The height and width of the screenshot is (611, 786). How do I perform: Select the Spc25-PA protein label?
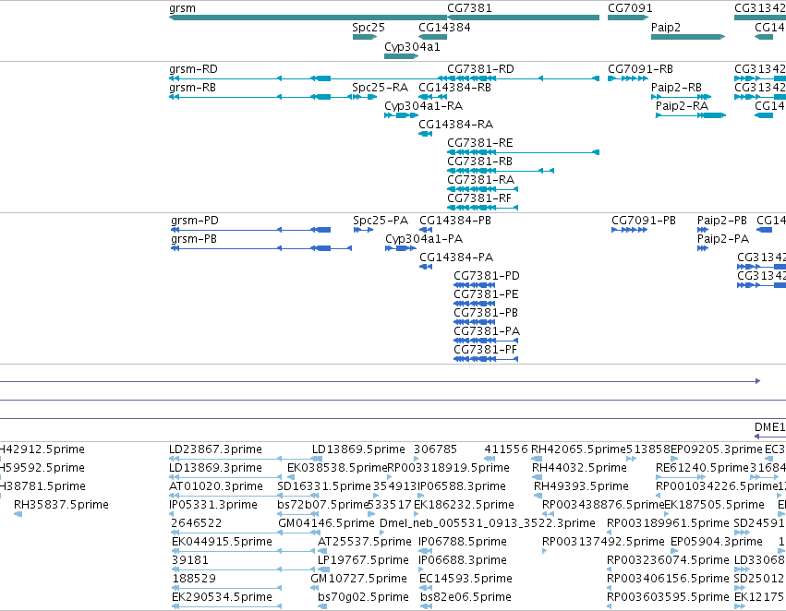tap(380, 221)
